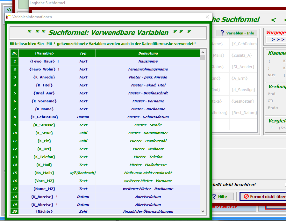
Task: Choose the 'And' logical operator
Action: [x=272, y=94]
